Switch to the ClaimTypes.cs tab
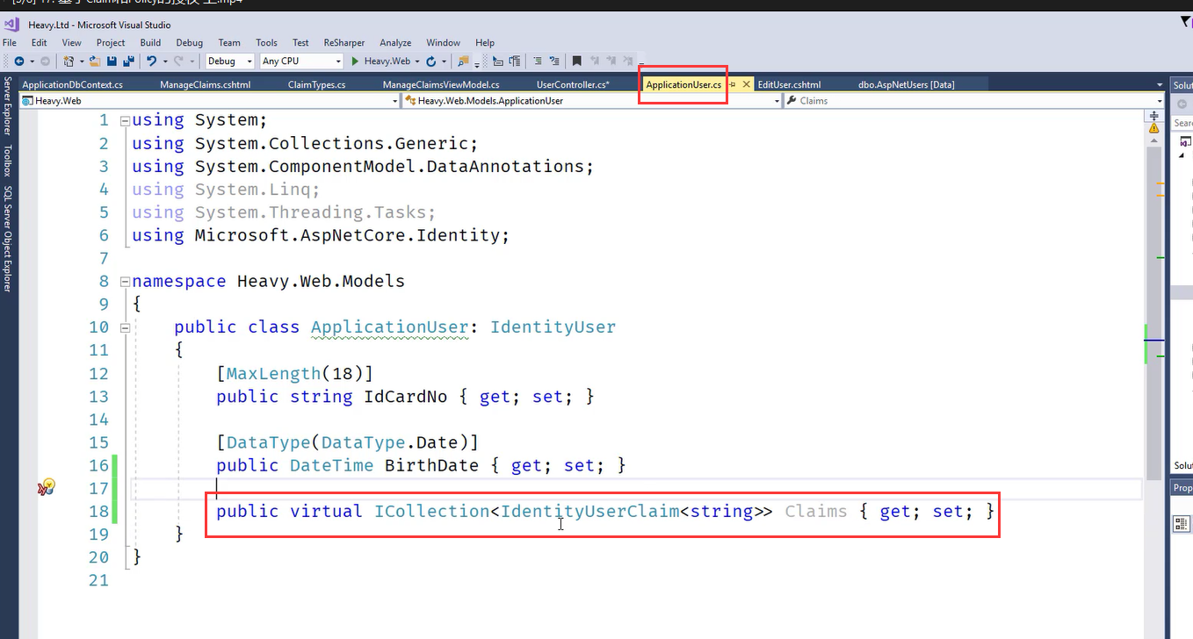1193x639 pixels. click(316, 84)
